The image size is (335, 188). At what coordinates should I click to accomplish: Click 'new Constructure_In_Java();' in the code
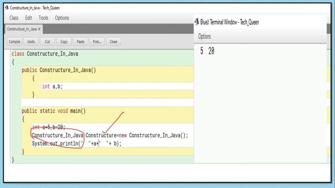(153, 135)
